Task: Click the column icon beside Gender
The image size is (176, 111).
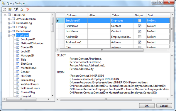Action: tap(18, 72)
